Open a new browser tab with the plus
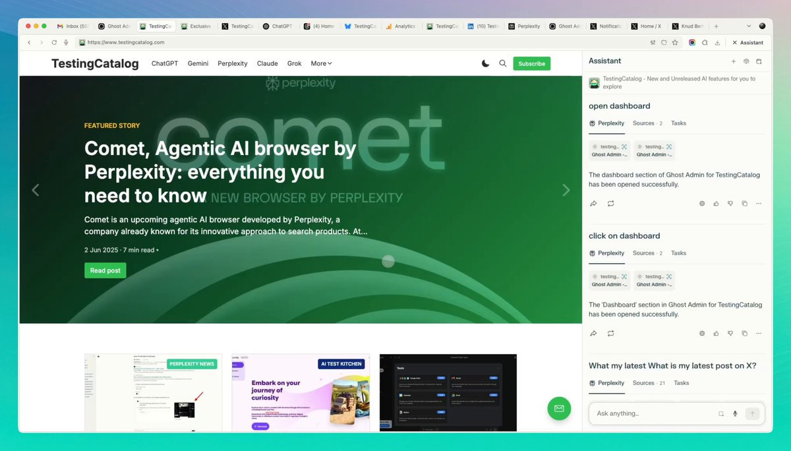791x451 pixels. (716, 26)
